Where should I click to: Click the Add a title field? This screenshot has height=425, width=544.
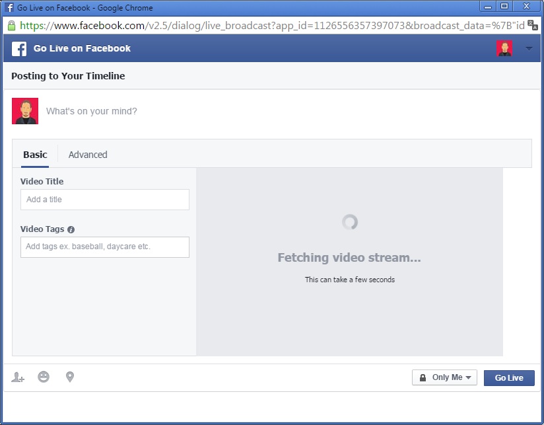point(104,200)
